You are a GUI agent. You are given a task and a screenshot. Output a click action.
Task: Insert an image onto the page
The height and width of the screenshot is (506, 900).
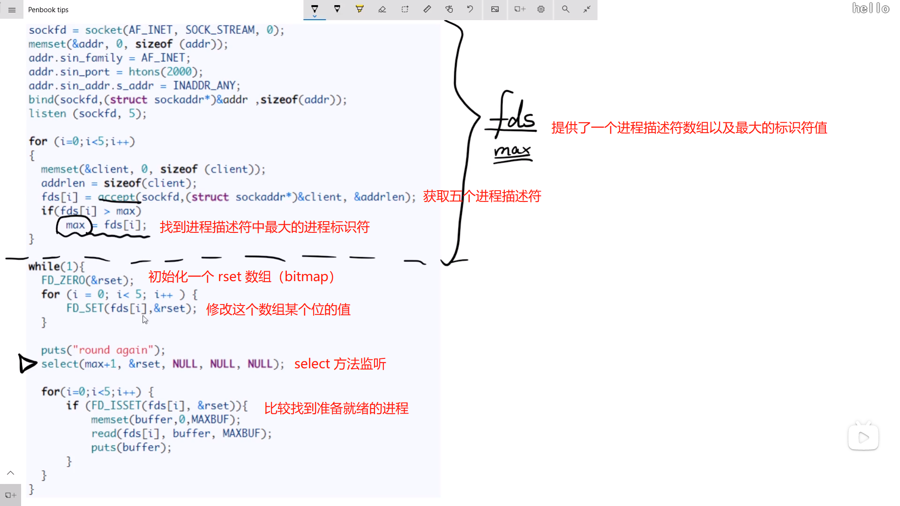click(495, 9)
